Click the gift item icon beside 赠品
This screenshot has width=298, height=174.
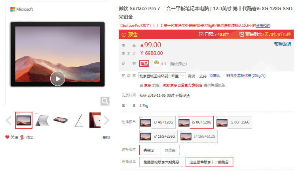click(x=156, y=63)
